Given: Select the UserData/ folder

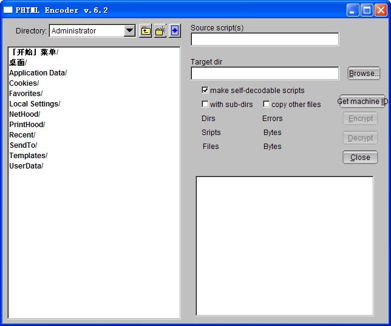Looking at the screenshot, I should click(26, 166).
